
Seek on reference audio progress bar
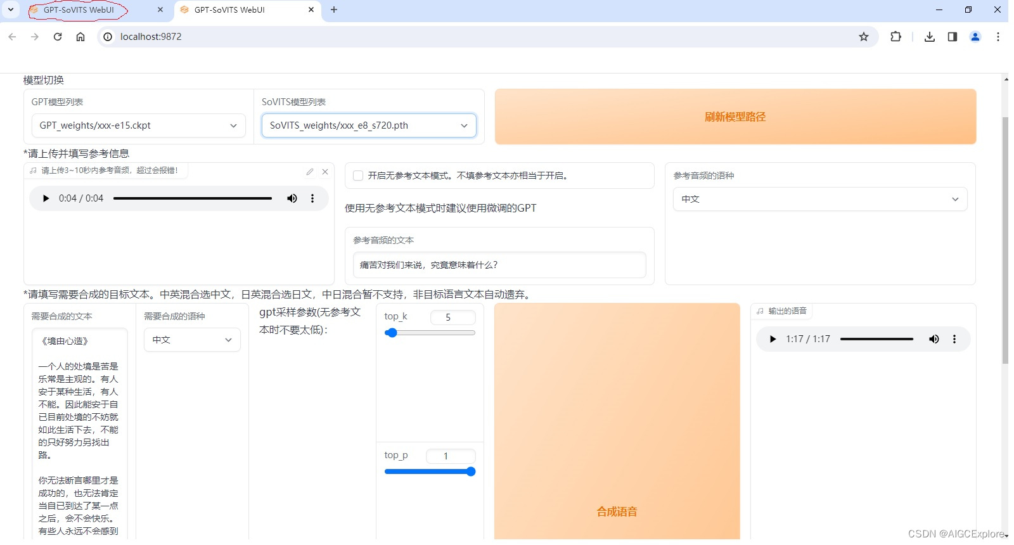(193, 198)
